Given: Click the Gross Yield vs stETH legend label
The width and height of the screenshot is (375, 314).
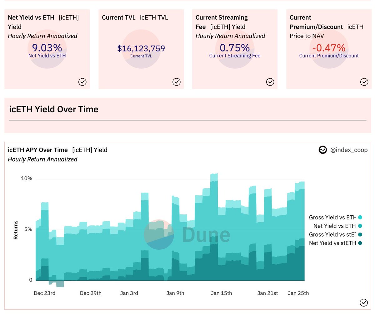Looking at the screenshot, I should tap(332, 234).
